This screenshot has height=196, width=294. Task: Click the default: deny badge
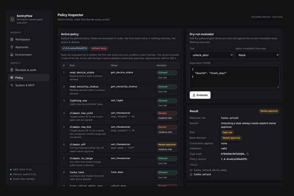(x=99, y=48)
